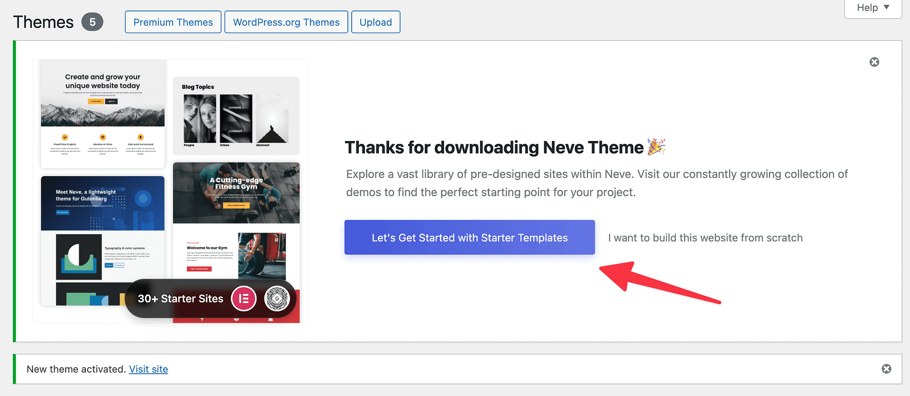This screenshot has height=396, width=910.
Task: Choose to build this website from scratch
Action: pos(705,238)
